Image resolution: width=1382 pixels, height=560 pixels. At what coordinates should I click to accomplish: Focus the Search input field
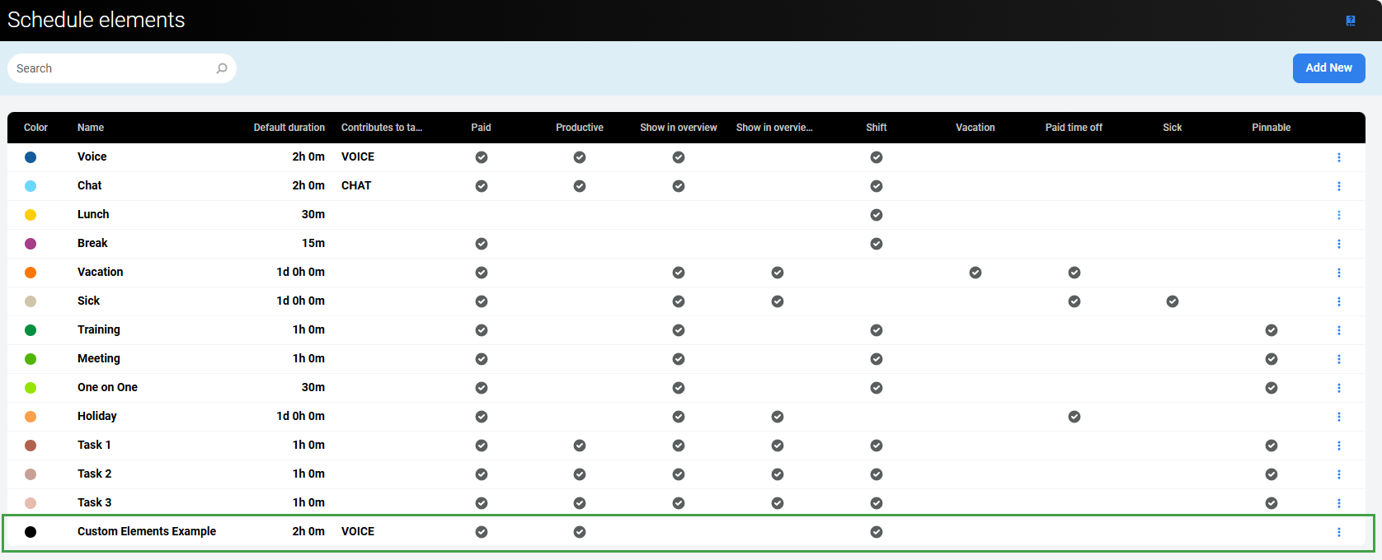pyautogui.click(x=111, y=68)
